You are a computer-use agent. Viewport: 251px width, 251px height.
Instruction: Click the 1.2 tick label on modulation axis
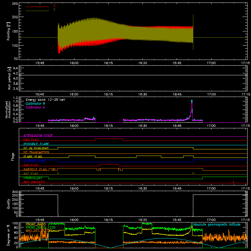(x=15, y=98)
